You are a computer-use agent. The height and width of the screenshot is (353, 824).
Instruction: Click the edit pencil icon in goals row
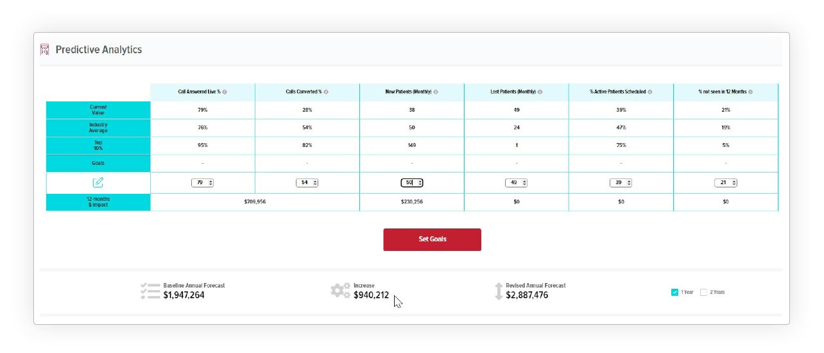(98, 182)
